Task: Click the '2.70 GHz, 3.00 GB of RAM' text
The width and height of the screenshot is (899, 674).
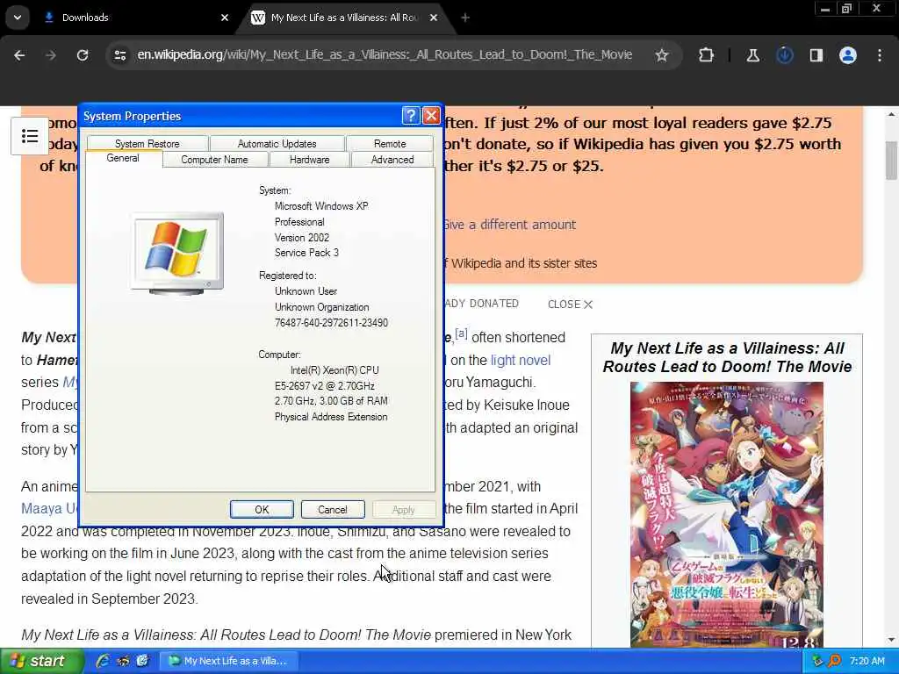Action: [x=331, y=400]
